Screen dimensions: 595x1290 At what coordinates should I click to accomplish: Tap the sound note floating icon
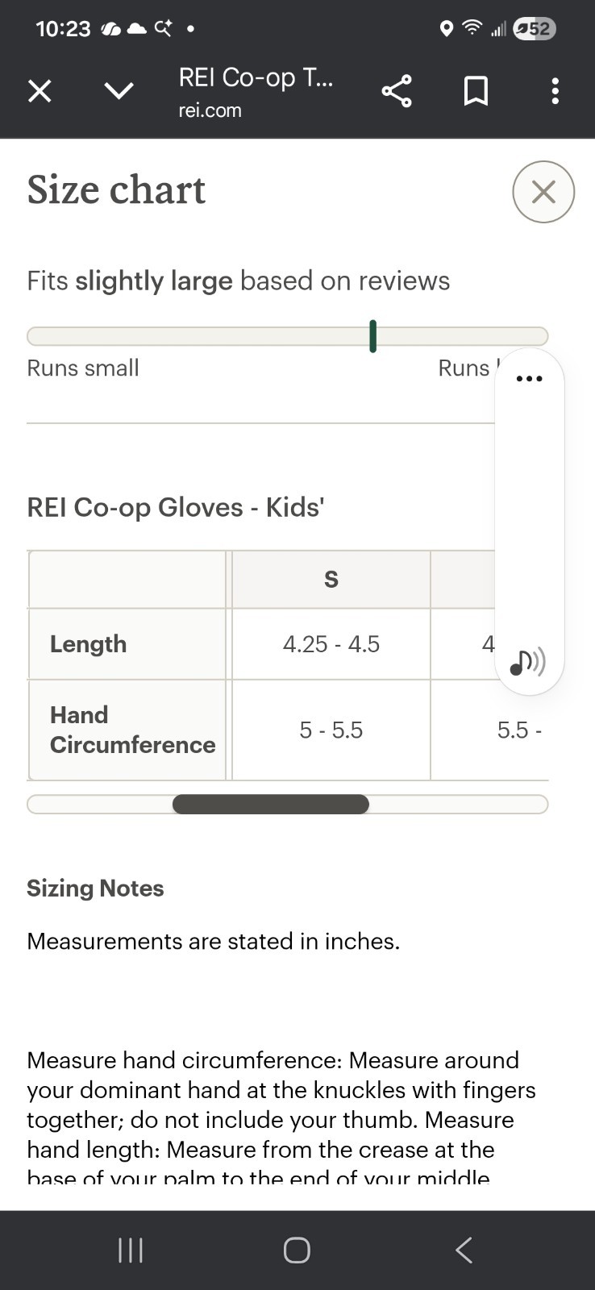pyautogui.click(x=527, y=663)
